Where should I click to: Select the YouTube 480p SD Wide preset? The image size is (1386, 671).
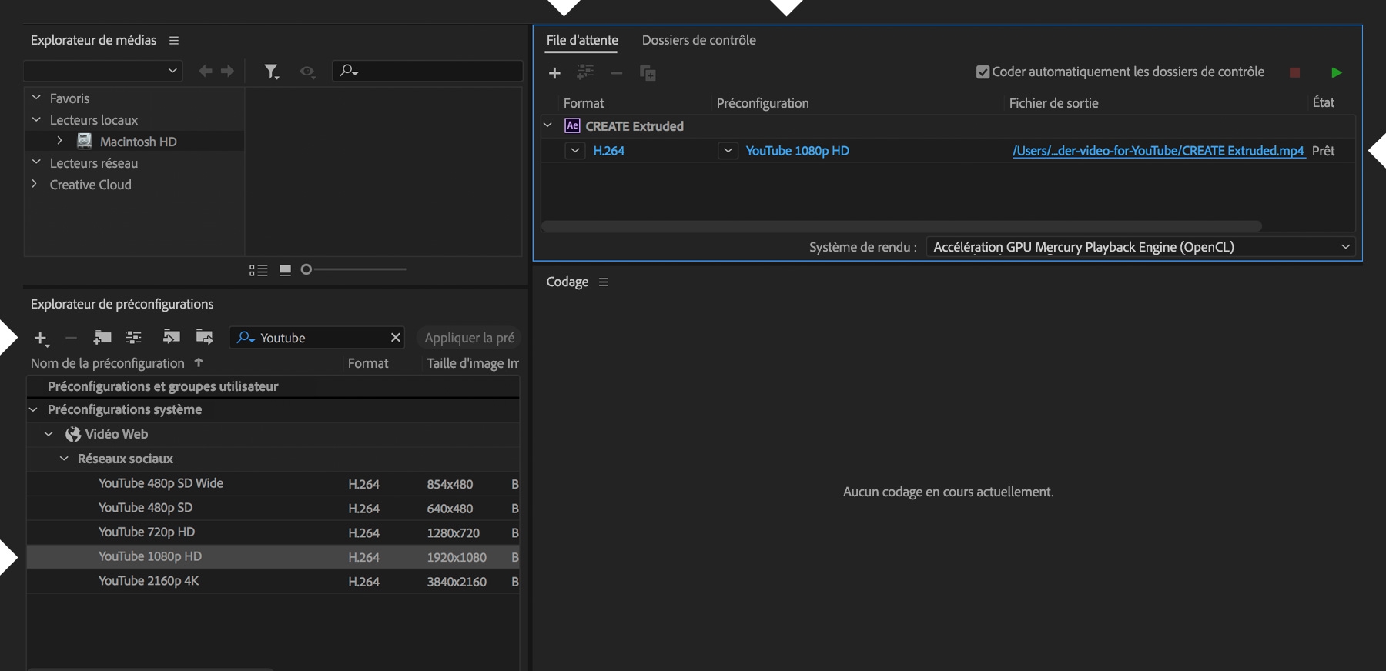pos(273,483)
